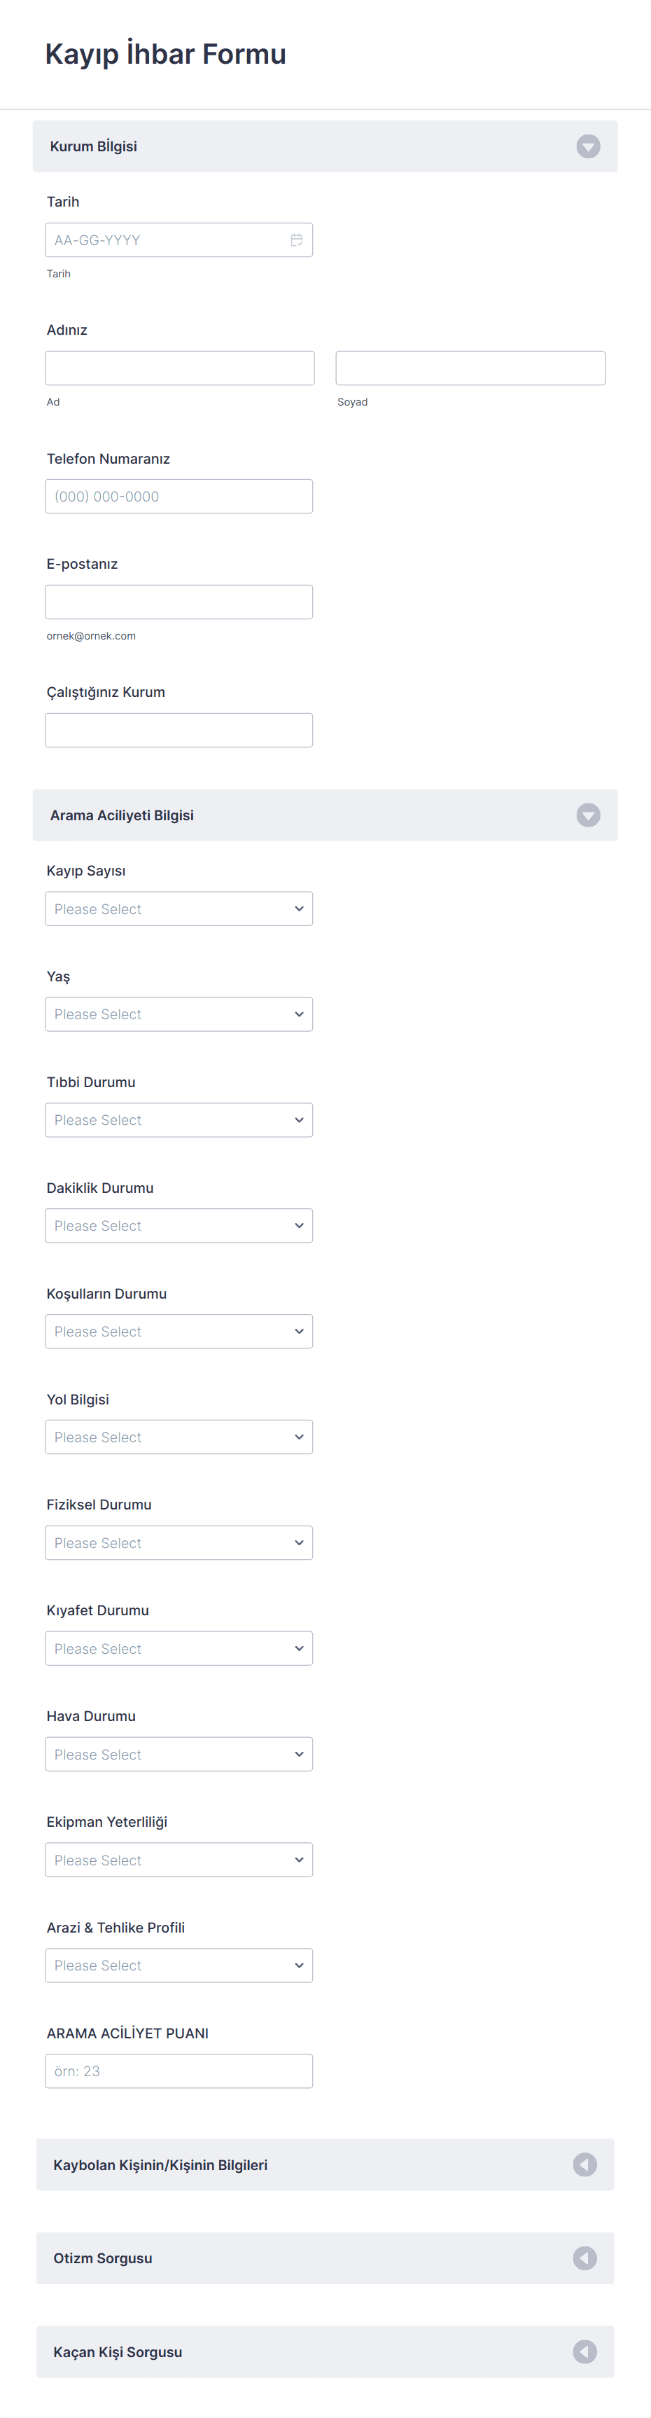
Task: Focus the Ad first name field
Action: click(179, 368)
